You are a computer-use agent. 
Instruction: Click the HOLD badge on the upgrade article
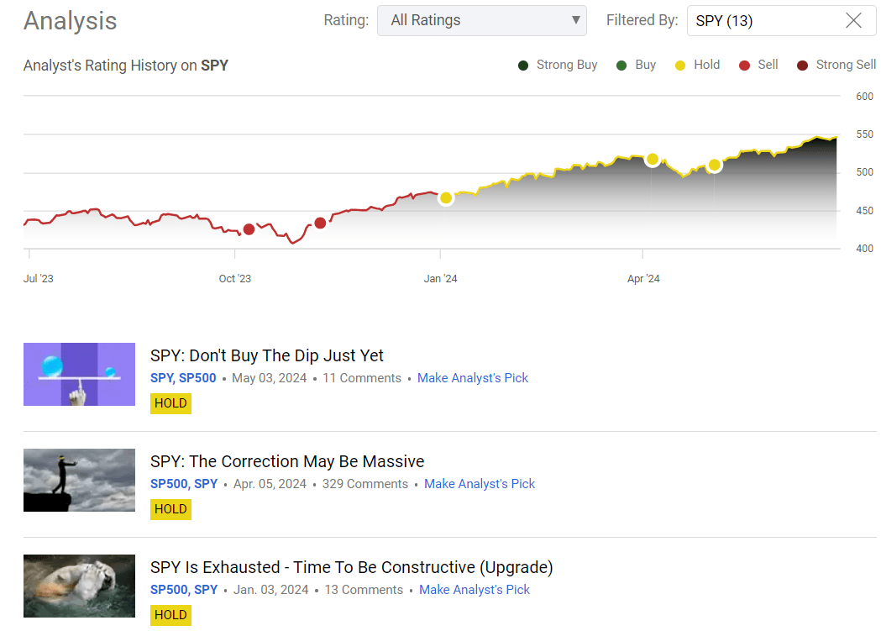(170, 615)
